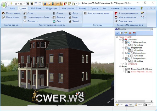This screenshot has width=157, height=111.
Task: Toggle the Gebäude 1 checkbox
Action: coord(124,39)
